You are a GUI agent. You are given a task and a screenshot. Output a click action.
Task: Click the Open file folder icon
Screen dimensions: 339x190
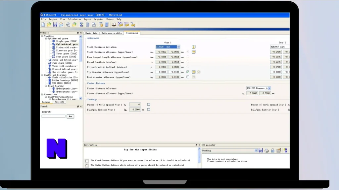49,24
